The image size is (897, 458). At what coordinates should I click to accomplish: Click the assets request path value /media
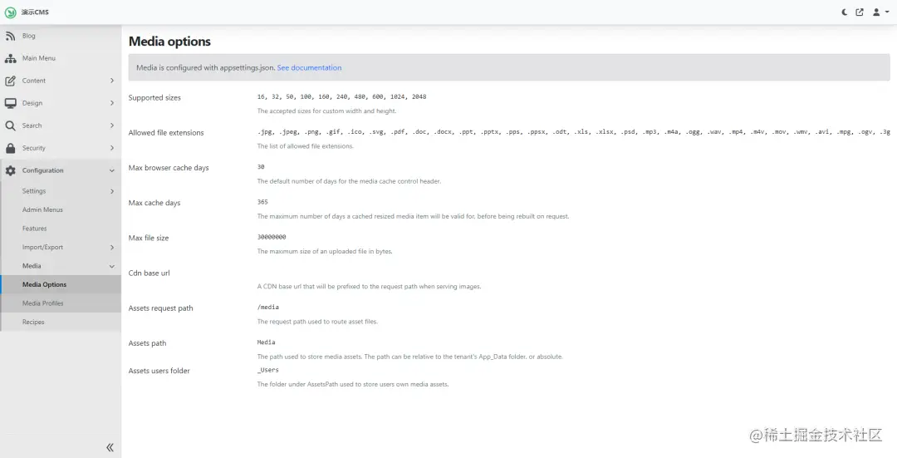click(x=268, y=308)
